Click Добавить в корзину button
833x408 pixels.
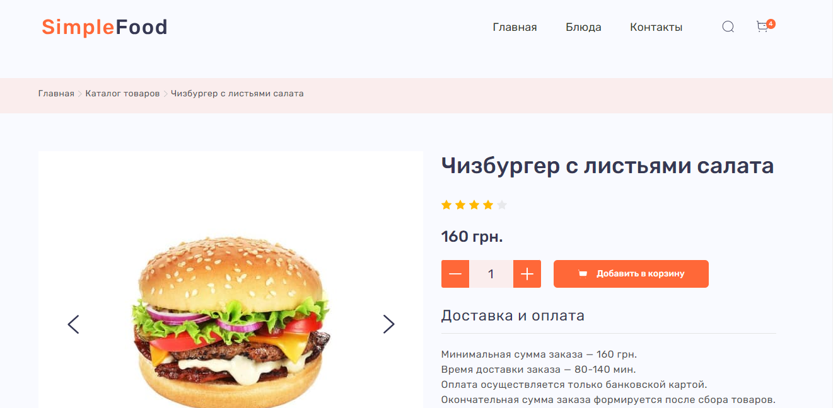pyautogui.click(x=631, y=274)
